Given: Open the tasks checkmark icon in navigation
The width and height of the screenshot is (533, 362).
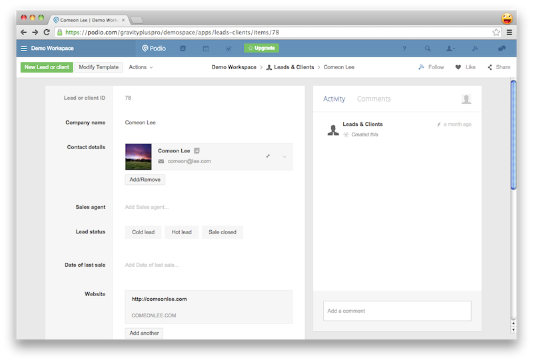Looking at the screenshot, I should coord(229,49).
